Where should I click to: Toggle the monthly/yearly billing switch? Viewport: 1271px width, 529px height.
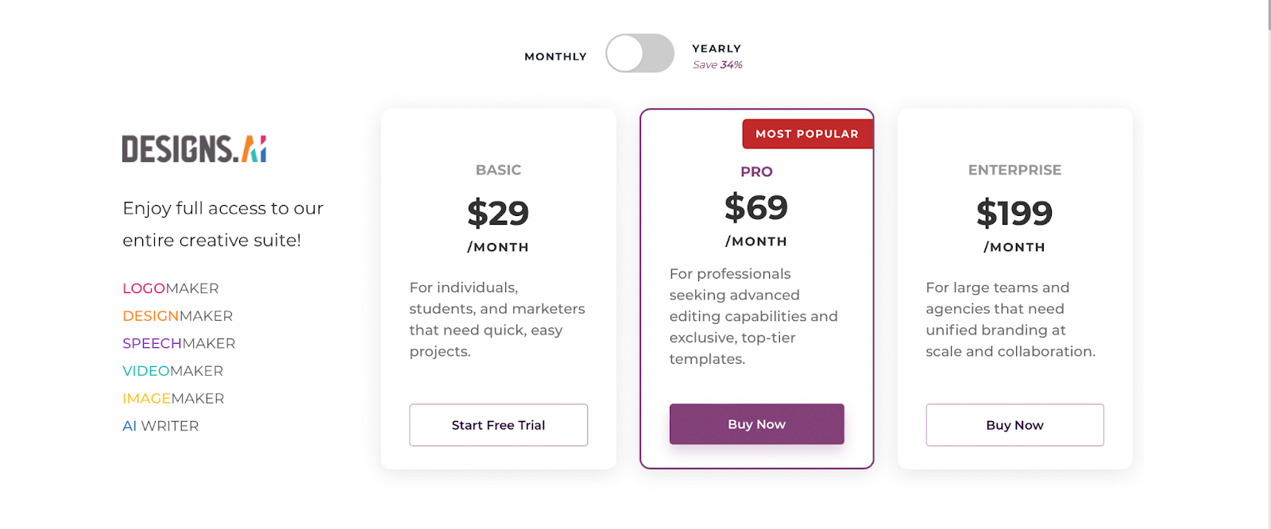[x=639, y=53]
